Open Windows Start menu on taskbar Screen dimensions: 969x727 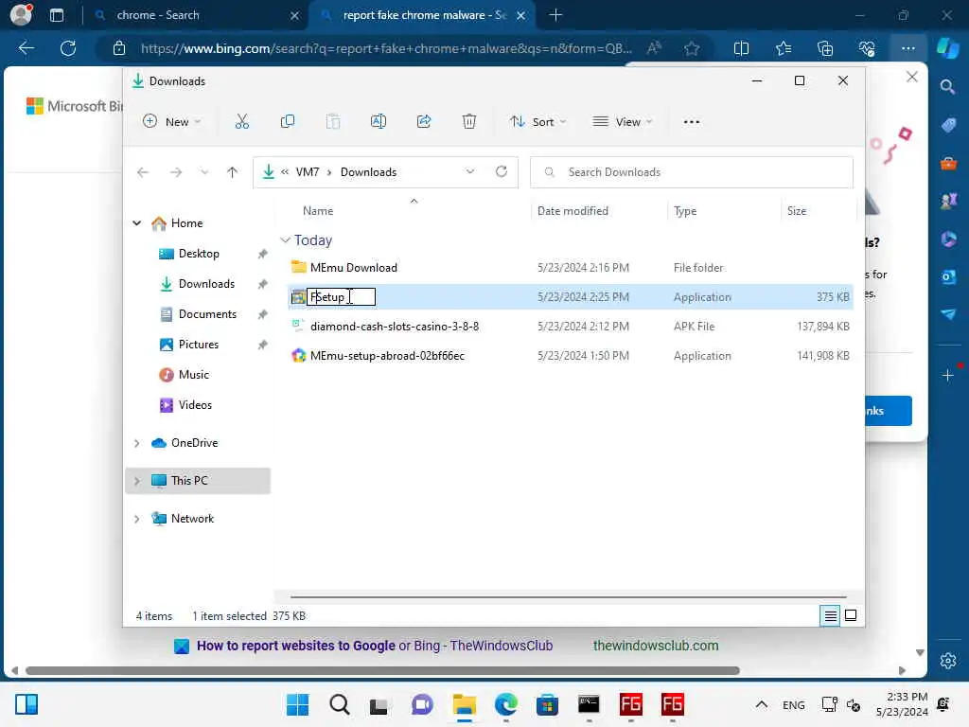pyautogui.click(x=298, y=704)
